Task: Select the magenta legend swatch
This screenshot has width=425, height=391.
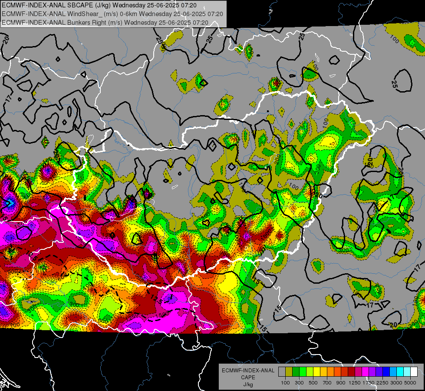Action: tap(366, 372)
